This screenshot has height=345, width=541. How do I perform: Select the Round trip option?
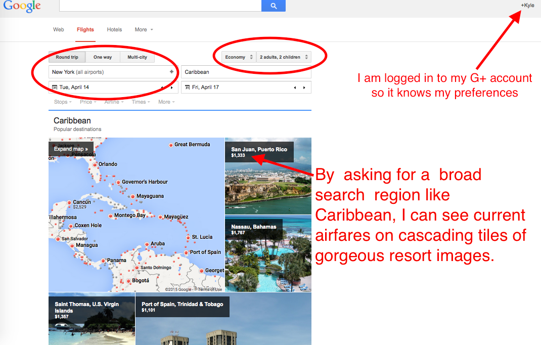[x=67, y=57]
